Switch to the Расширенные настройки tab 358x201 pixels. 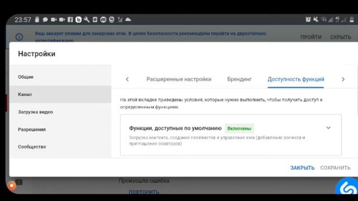pos(179,79)
